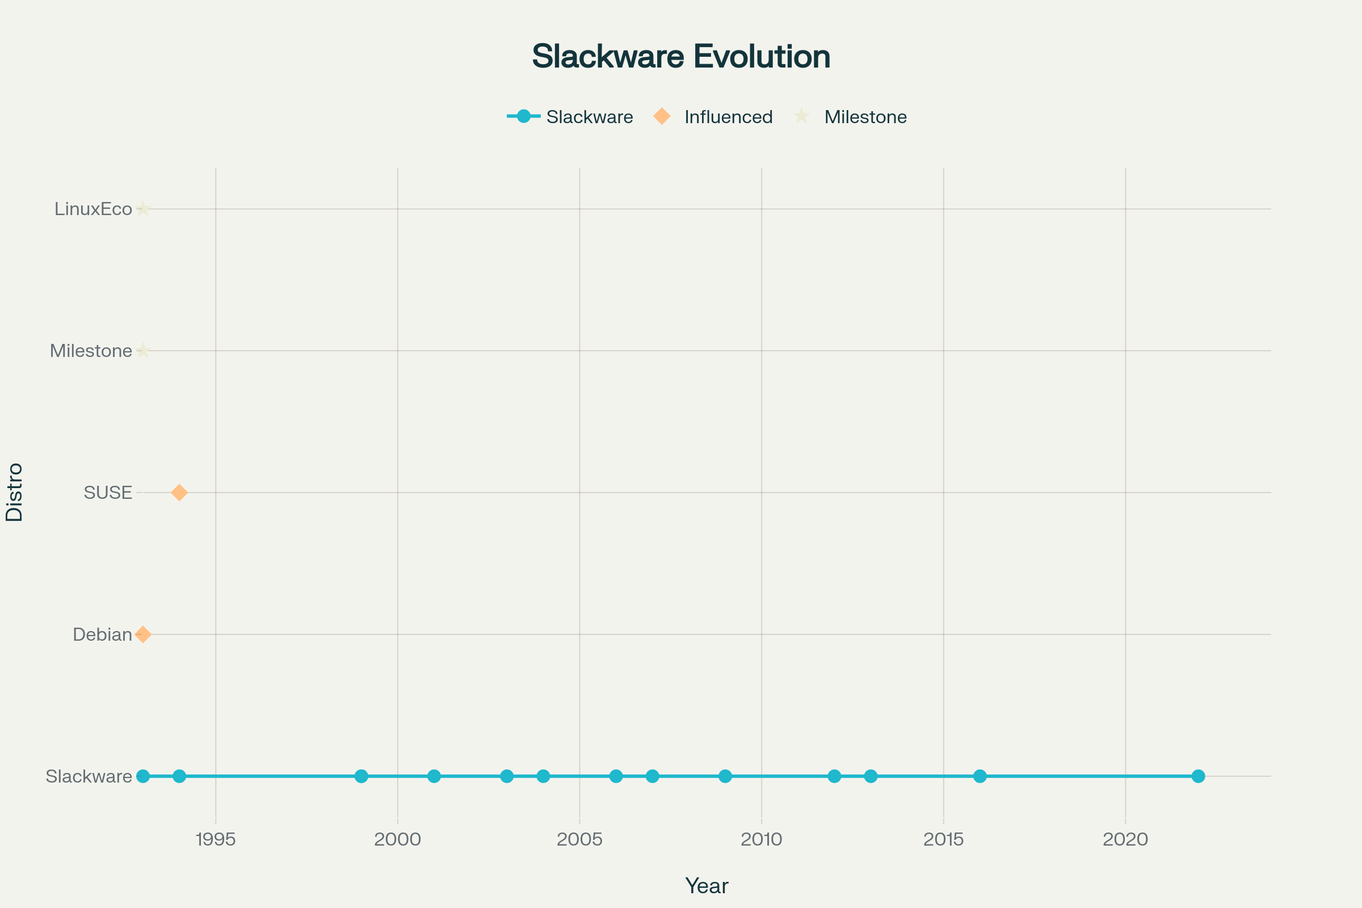Click the chart title Slackware Evolution
This screenshot has width=1362, height=908.
(681, 56)
